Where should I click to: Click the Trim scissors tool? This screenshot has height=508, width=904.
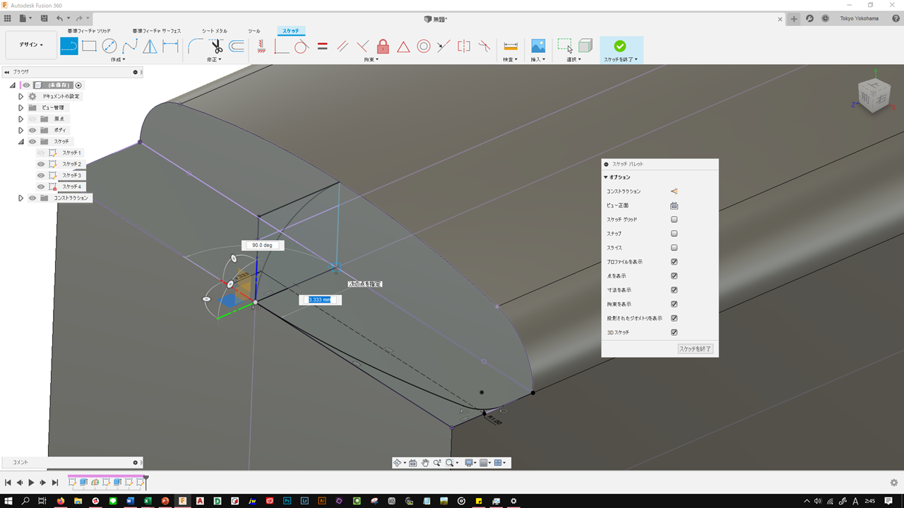pos(216,47)
